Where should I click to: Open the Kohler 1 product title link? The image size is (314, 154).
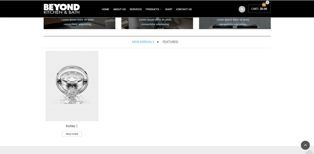pyautogui.click(x=72, y=126)
